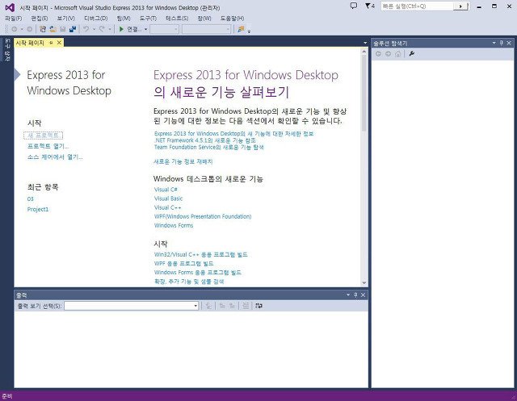The image size is (517, 401).
Task: Click the Visual C# link
Action: [166, 190]
